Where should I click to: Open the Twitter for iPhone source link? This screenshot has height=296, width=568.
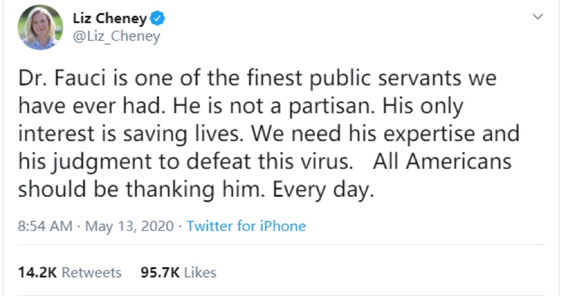[x=246, y=226]
